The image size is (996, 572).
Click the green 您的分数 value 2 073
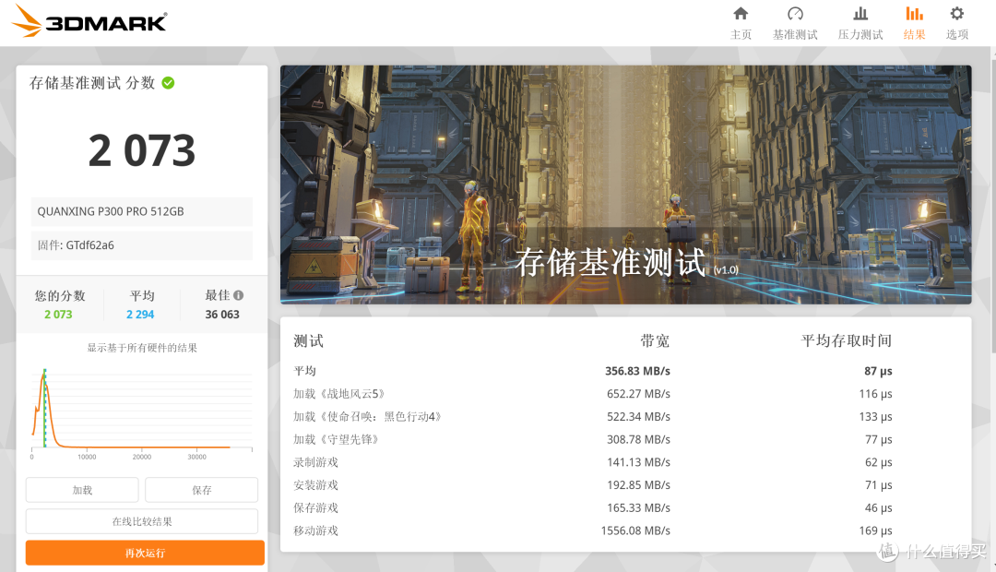pos(58,314)
